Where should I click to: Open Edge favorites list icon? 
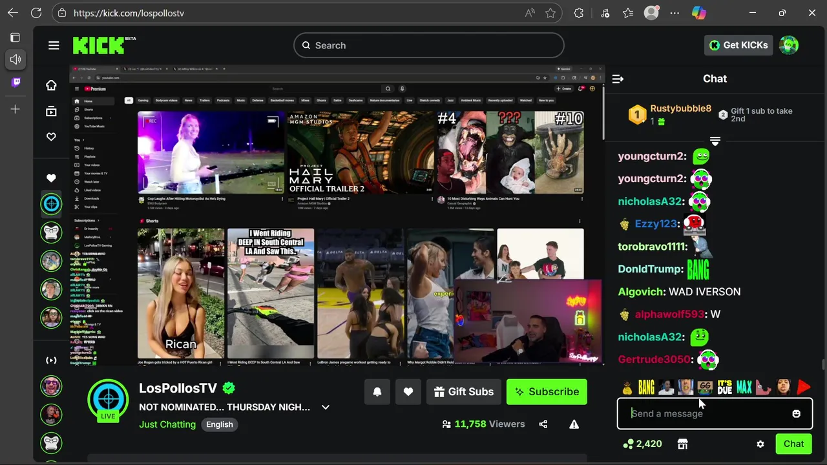coord(628,13)
